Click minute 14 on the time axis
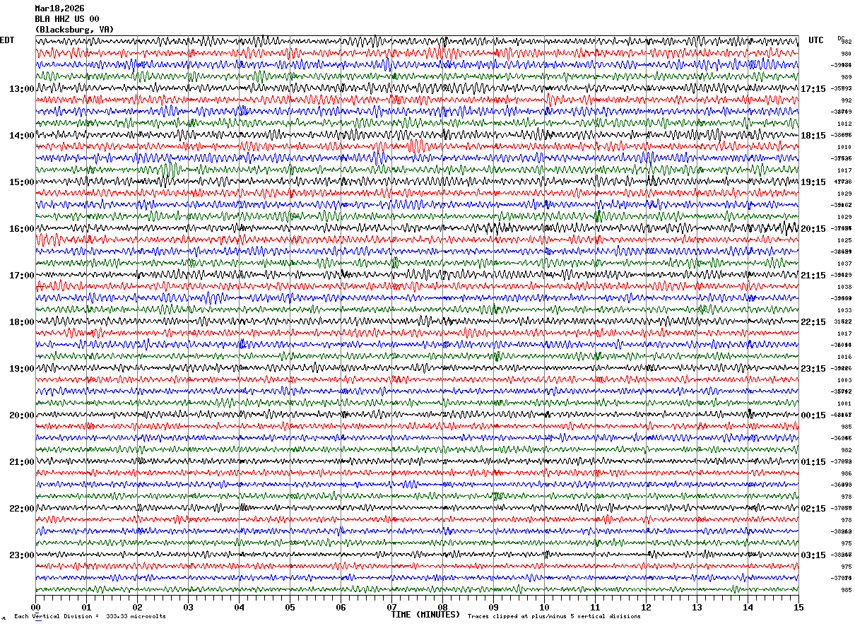855x626 pixels. pyautogui.click(x=748, y=607)
